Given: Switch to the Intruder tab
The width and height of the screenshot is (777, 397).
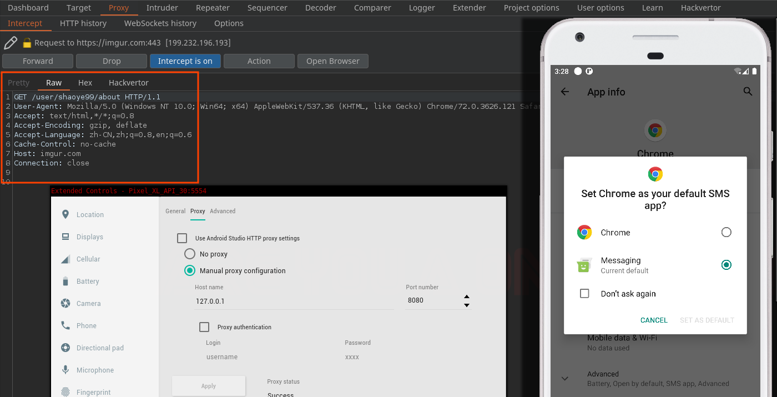Looking at the screenshot, I should pos(162,8).
